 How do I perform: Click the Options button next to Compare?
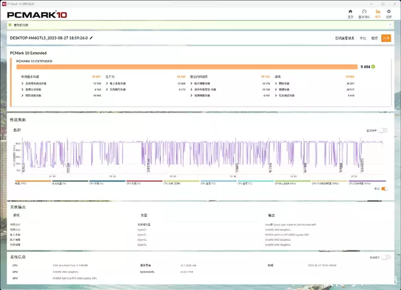click(375, 38)
